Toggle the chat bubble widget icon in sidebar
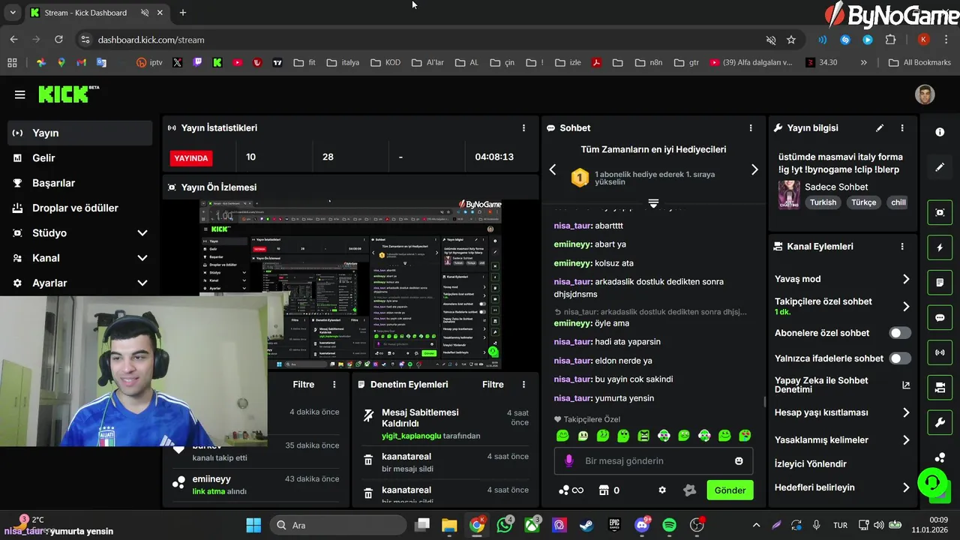Image resolution: width=960 pixels, height=540 pixels. tap(940, 317)
